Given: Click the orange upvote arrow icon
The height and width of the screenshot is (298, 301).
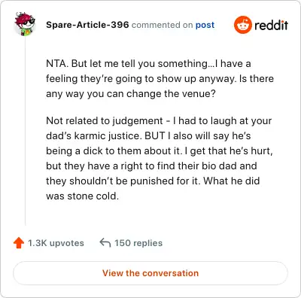Looking at the screenshot, I should click(x=19, y=243).
